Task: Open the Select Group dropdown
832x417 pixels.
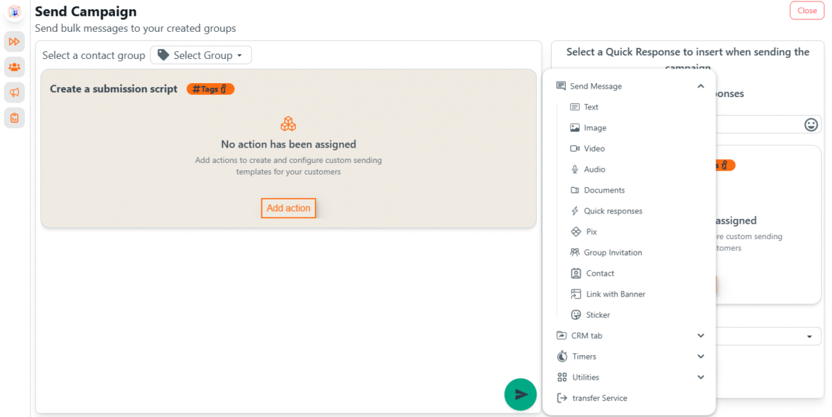Action: point(201,55)
